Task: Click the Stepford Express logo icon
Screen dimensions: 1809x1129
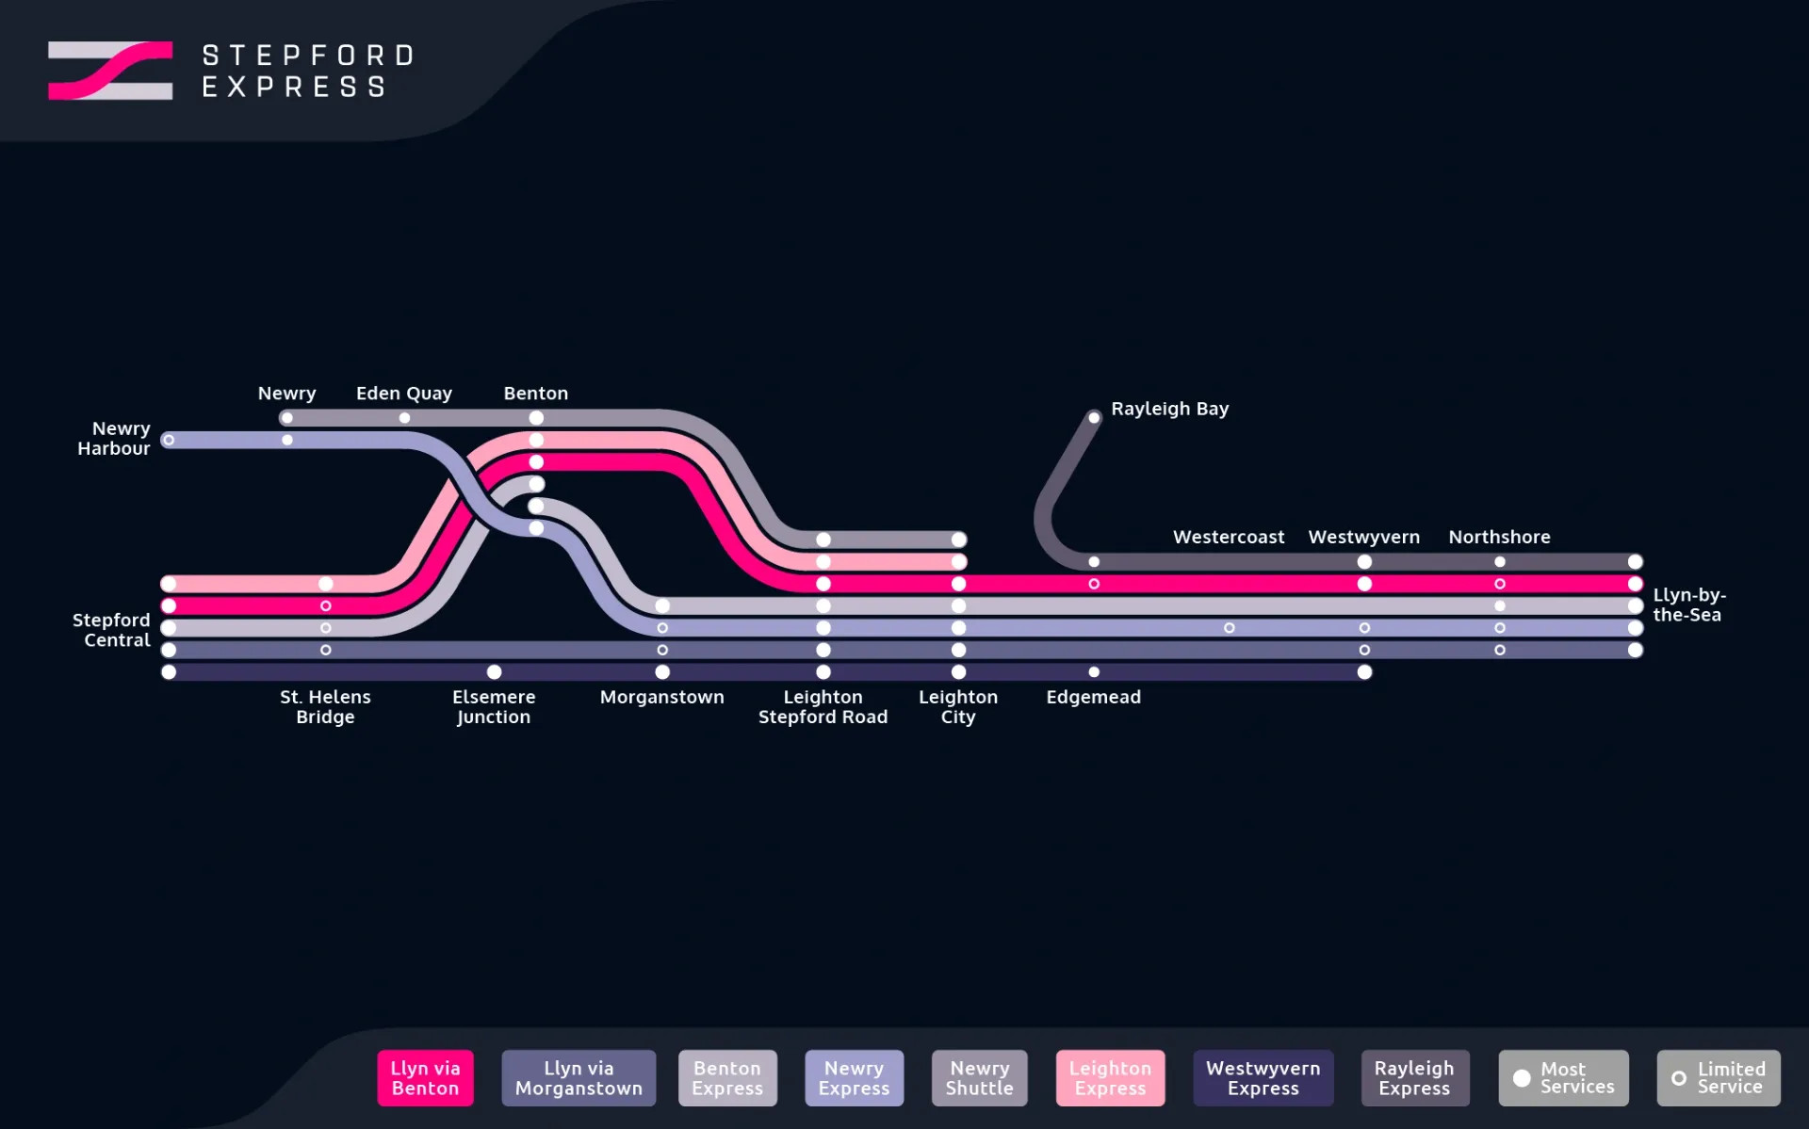Action: click(110, 71)
